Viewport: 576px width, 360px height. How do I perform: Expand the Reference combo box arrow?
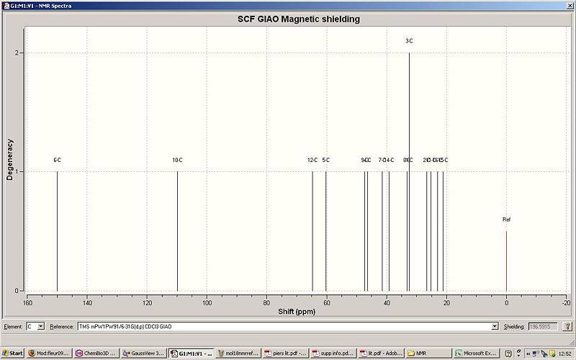[495, 326]
